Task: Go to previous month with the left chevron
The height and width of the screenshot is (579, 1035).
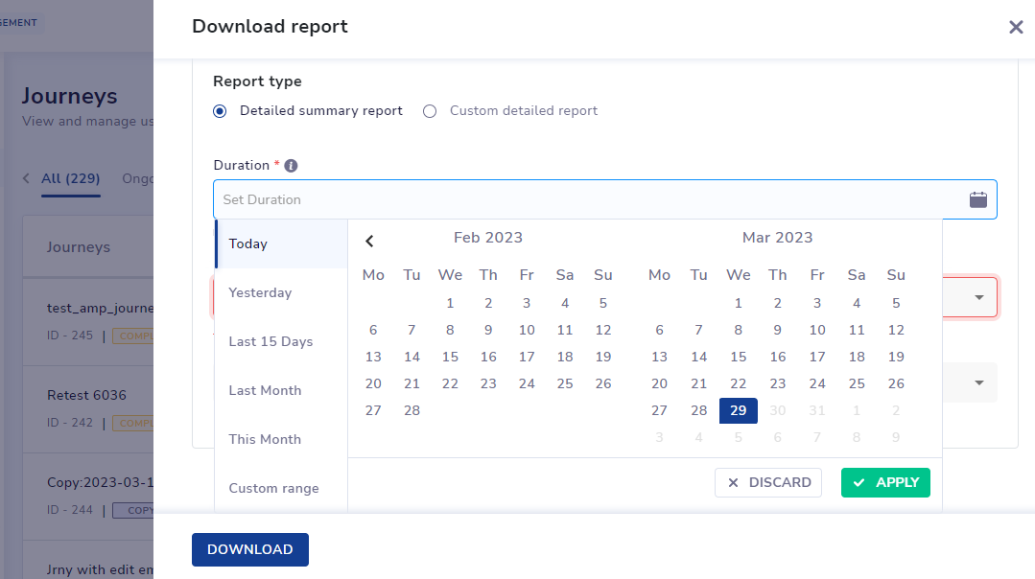Action: click(x=369, y=242)
